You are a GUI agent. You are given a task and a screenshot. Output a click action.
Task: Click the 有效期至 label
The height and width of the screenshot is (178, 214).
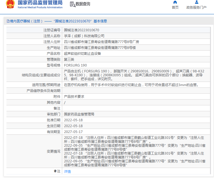pos(53,132)
